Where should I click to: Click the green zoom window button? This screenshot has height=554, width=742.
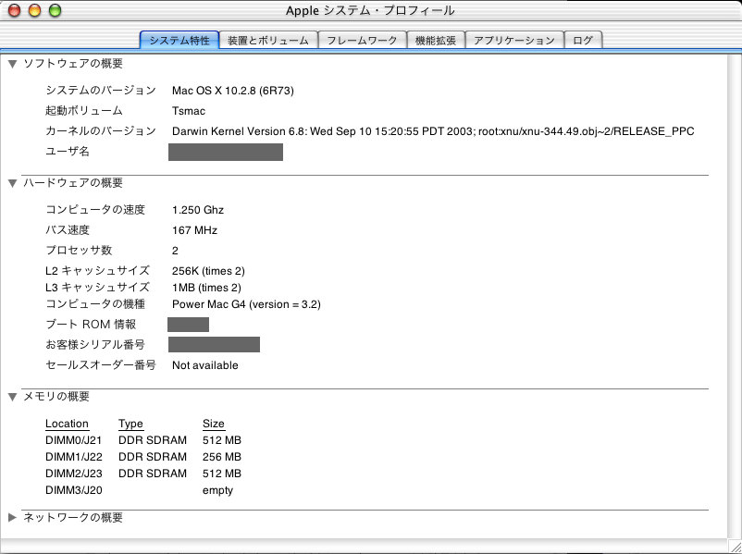tap(56, 10)
